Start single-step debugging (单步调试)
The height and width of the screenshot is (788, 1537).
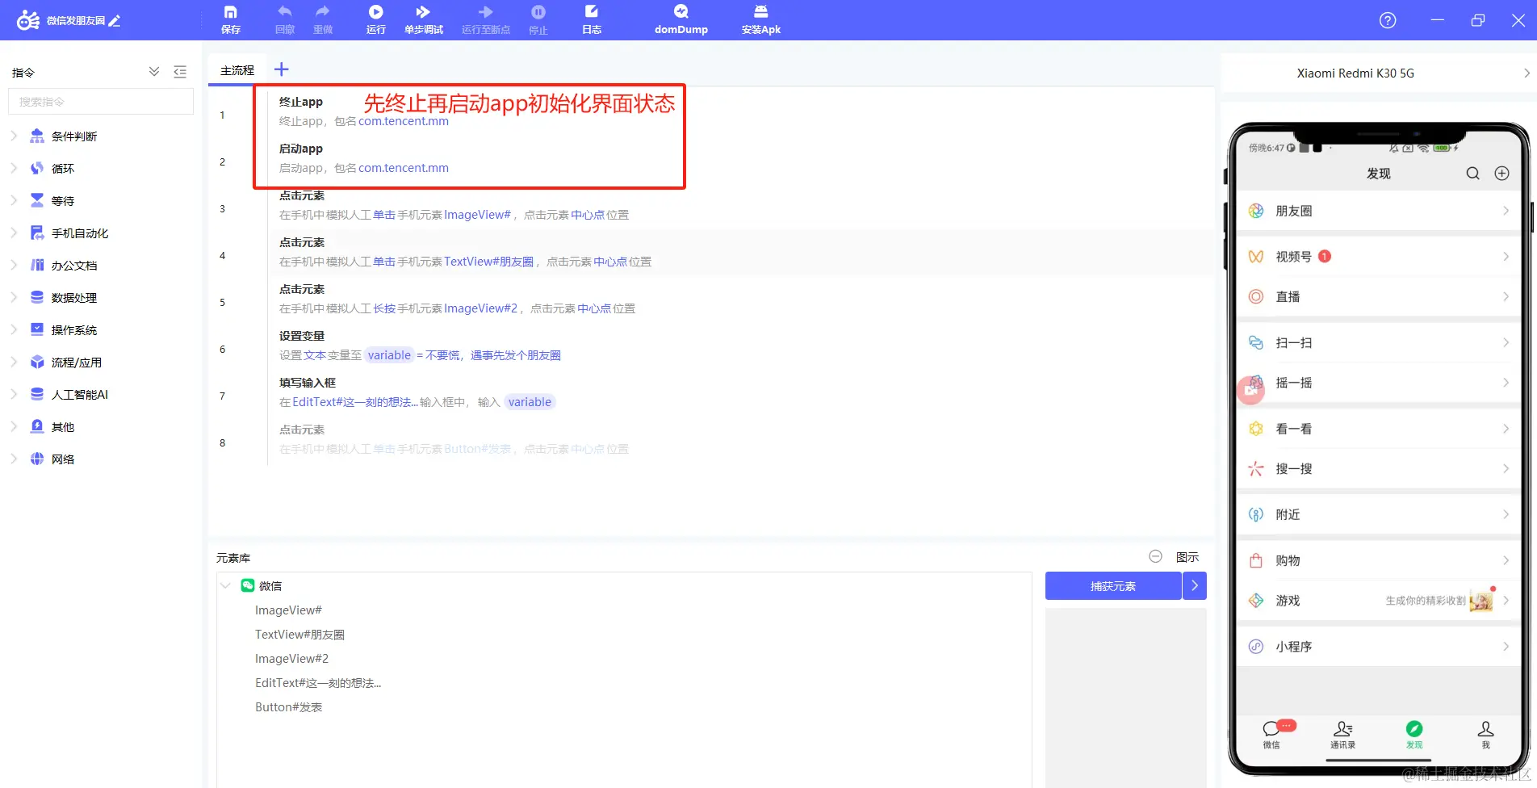[x=424, y=19]
